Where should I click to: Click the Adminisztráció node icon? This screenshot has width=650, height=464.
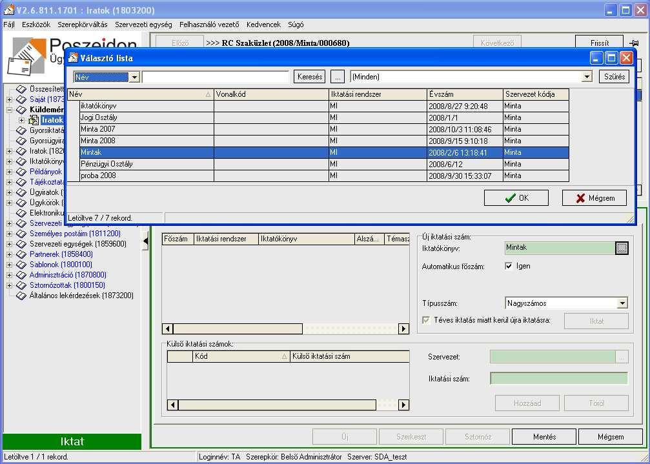click(21, 275)
